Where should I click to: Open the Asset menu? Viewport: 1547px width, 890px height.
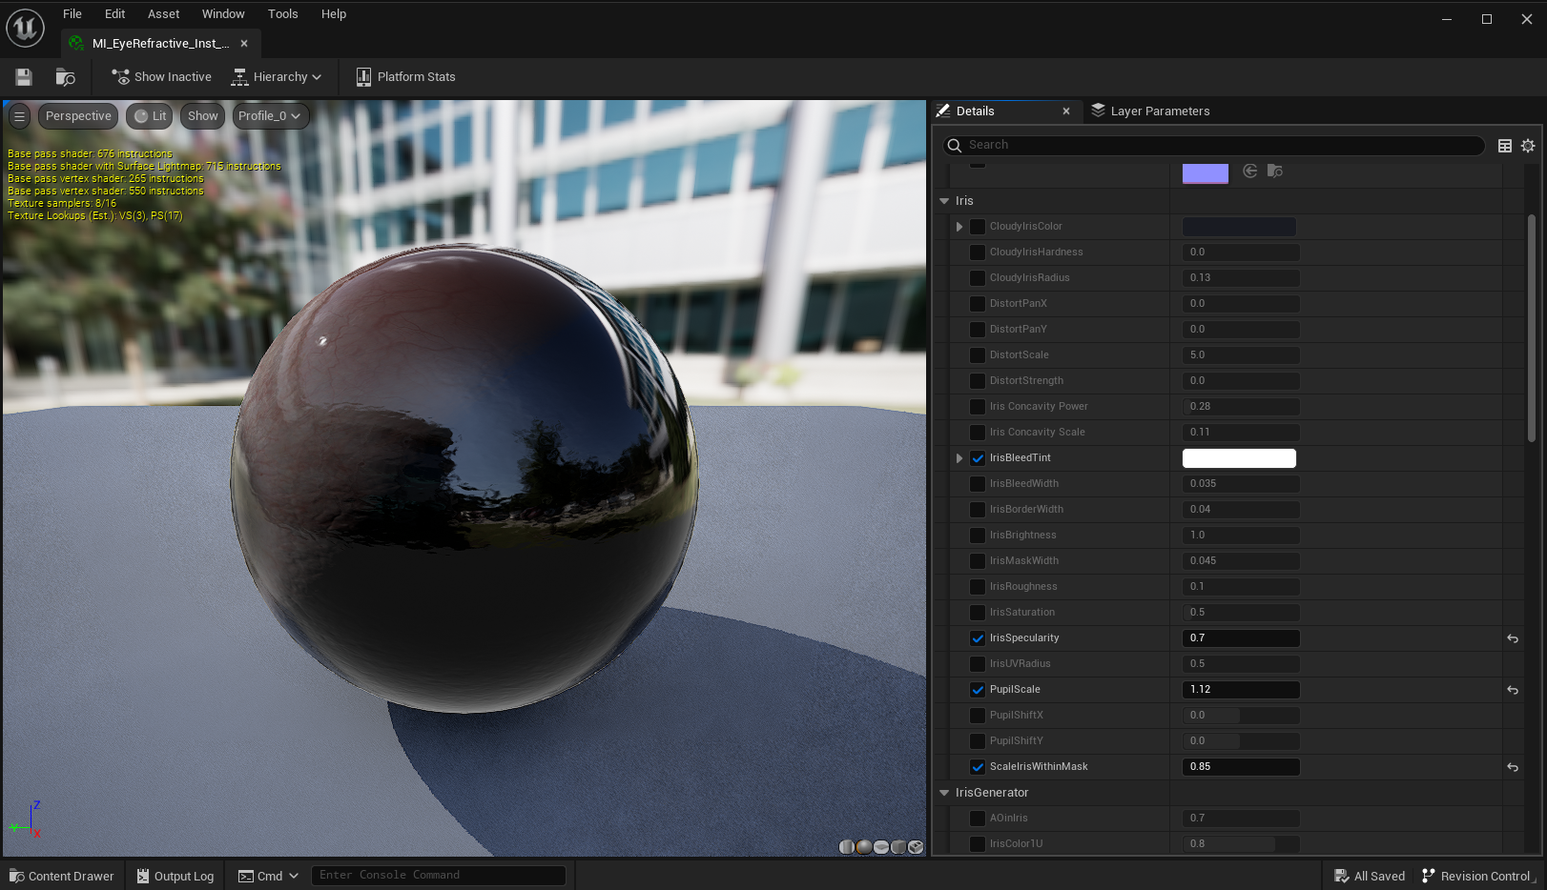click(x=164, y=14)
